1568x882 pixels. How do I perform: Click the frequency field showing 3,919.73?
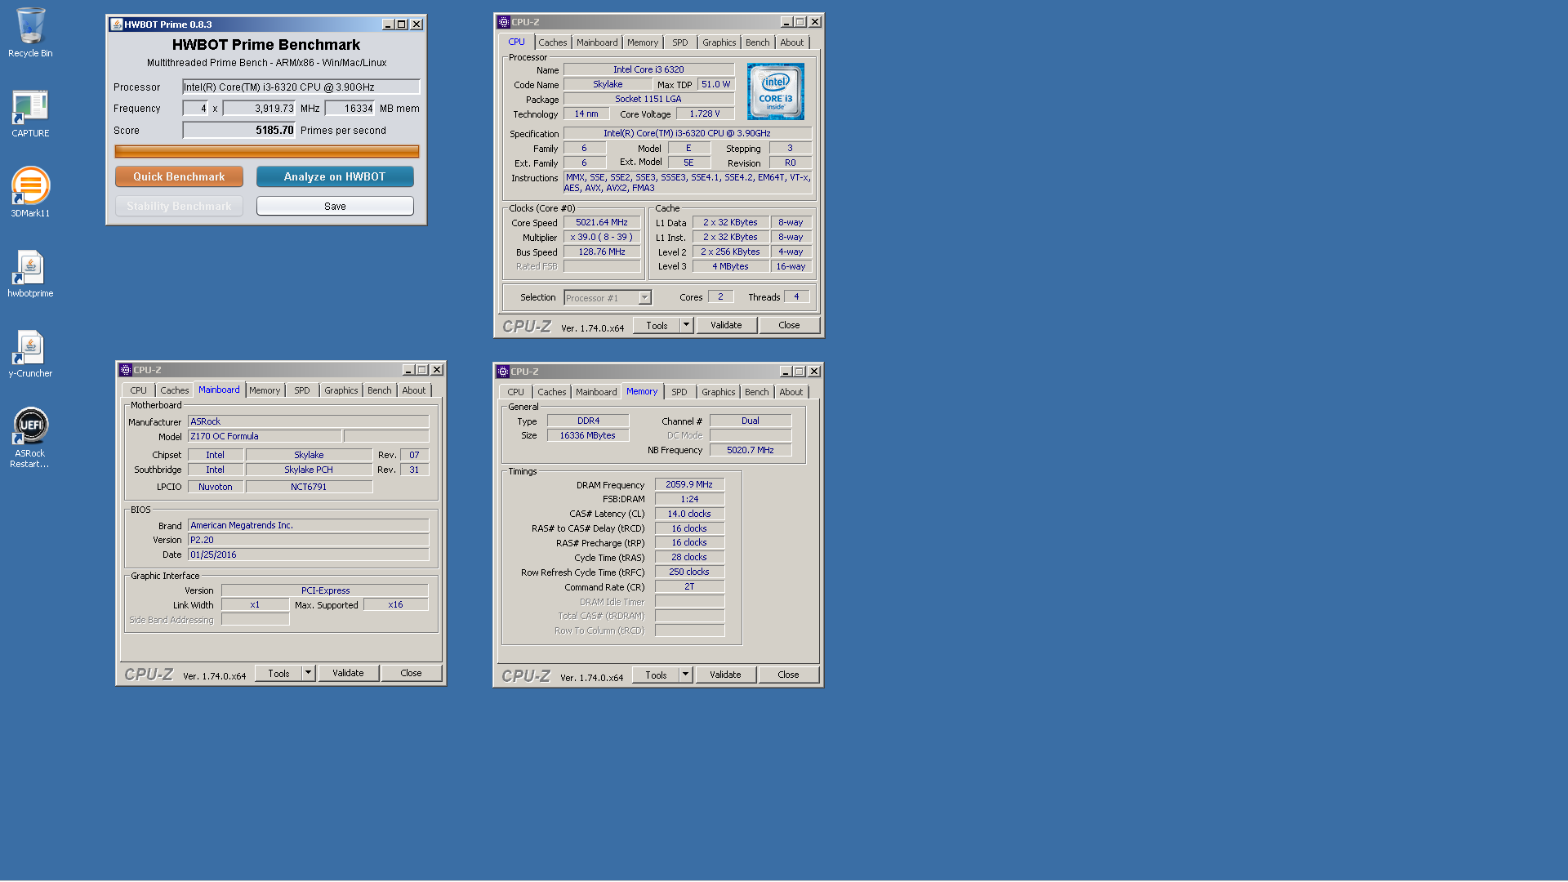[260, 108]
